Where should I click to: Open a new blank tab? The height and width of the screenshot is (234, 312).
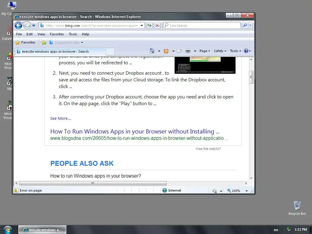pyautogui.click(x=110, y=51)
